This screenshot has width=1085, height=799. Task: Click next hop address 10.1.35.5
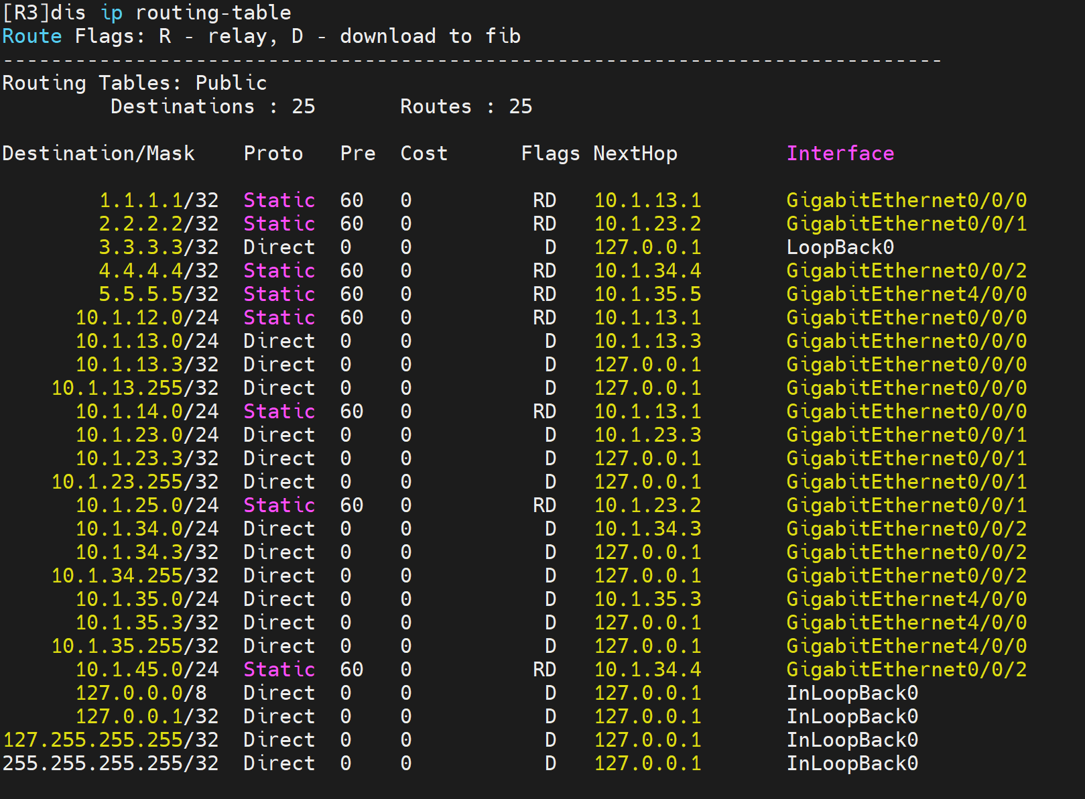pos(647,294)
